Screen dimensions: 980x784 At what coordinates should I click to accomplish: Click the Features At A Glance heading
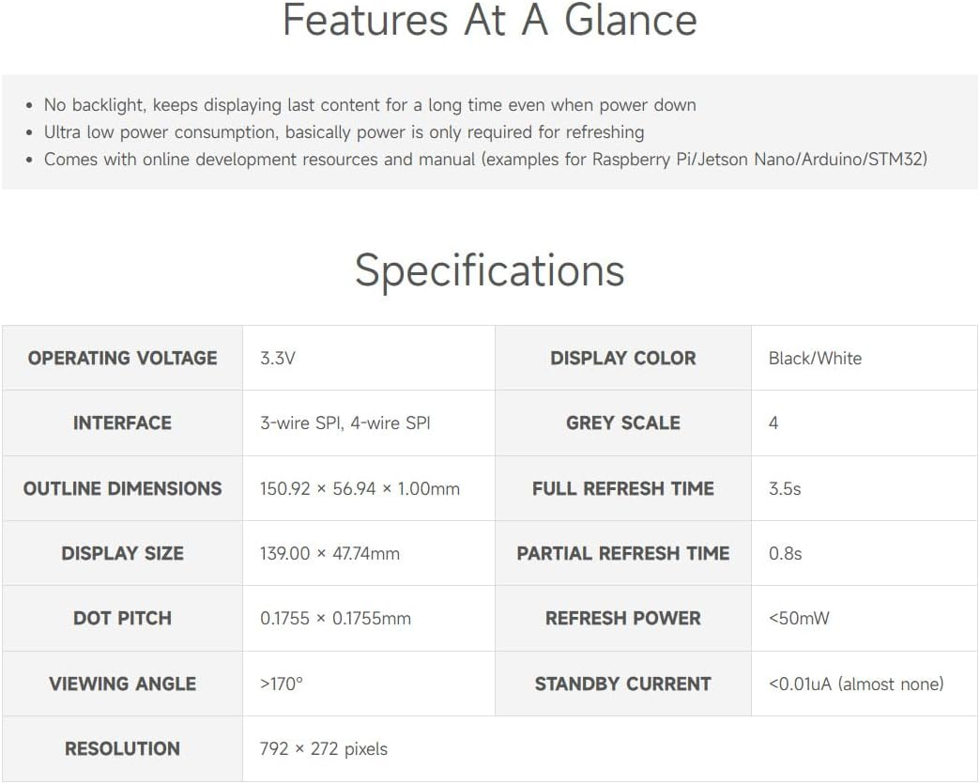(x=489, y=21)
